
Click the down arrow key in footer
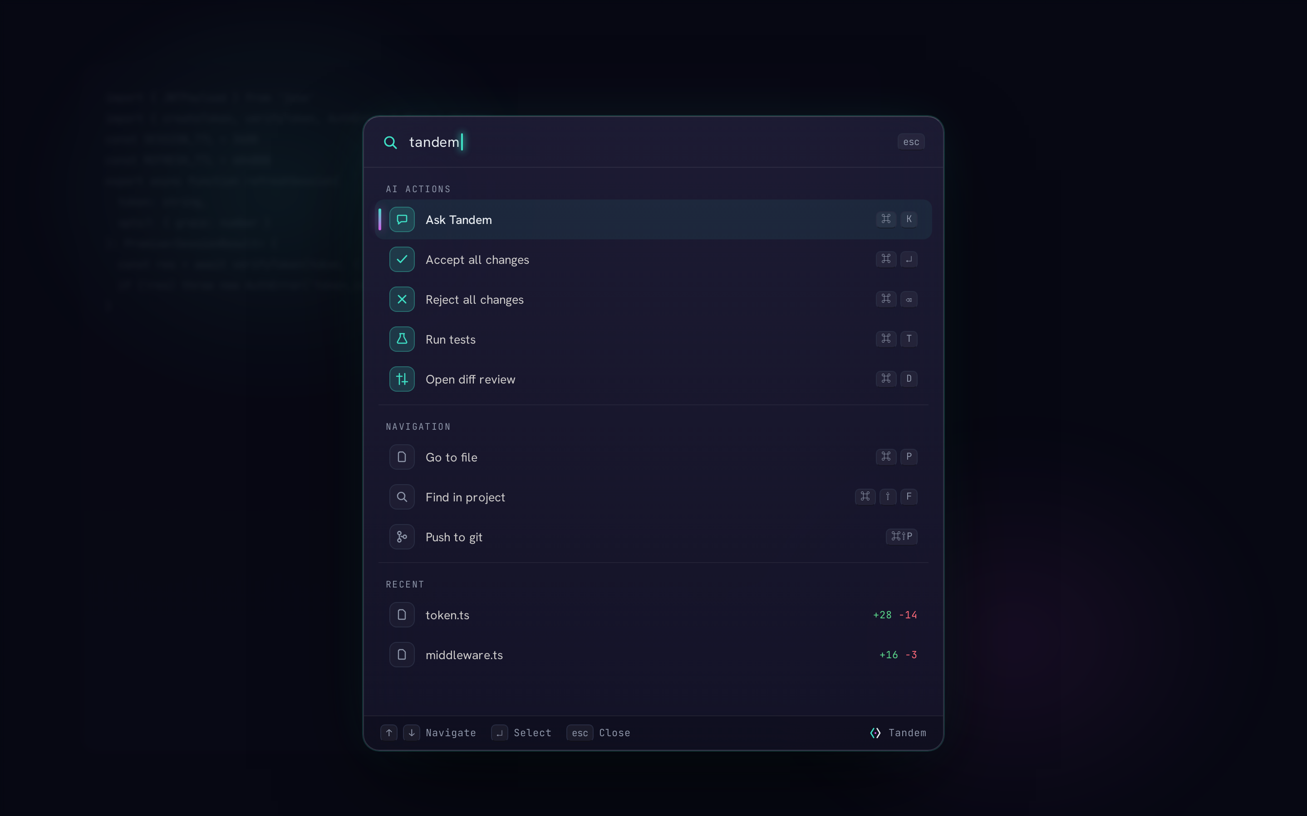[412, 733]
